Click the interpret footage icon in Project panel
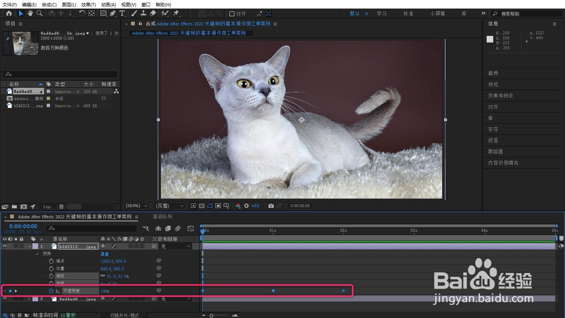Screen dimensions: 565x318 point(5,206)
